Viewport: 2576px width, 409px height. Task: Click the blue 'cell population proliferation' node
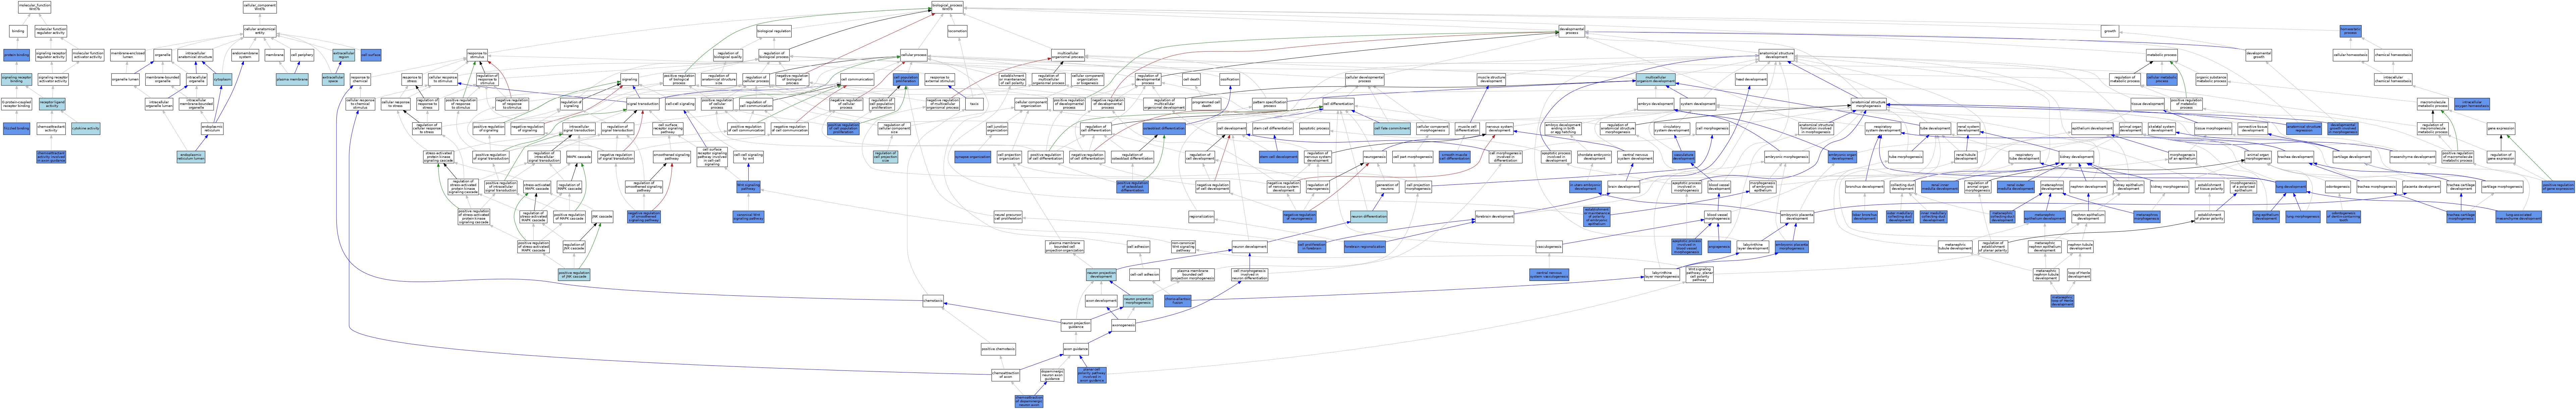906,79
